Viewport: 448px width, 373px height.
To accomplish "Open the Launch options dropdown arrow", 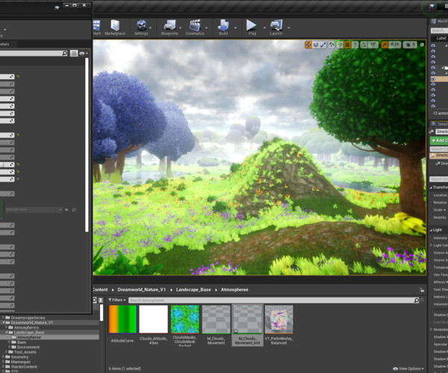I will [x=289, y=28].
